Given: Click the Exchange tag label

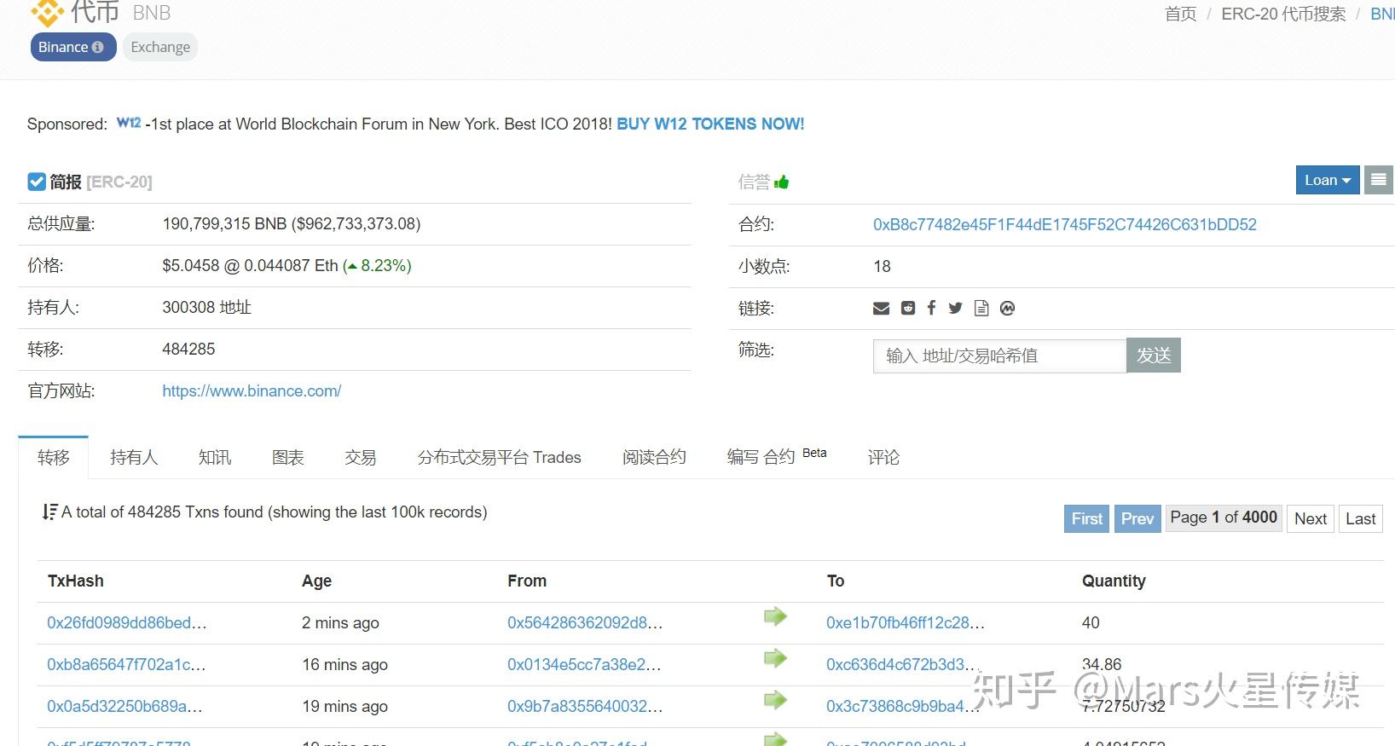Looking at the screenshot, I should click(160, 47).
